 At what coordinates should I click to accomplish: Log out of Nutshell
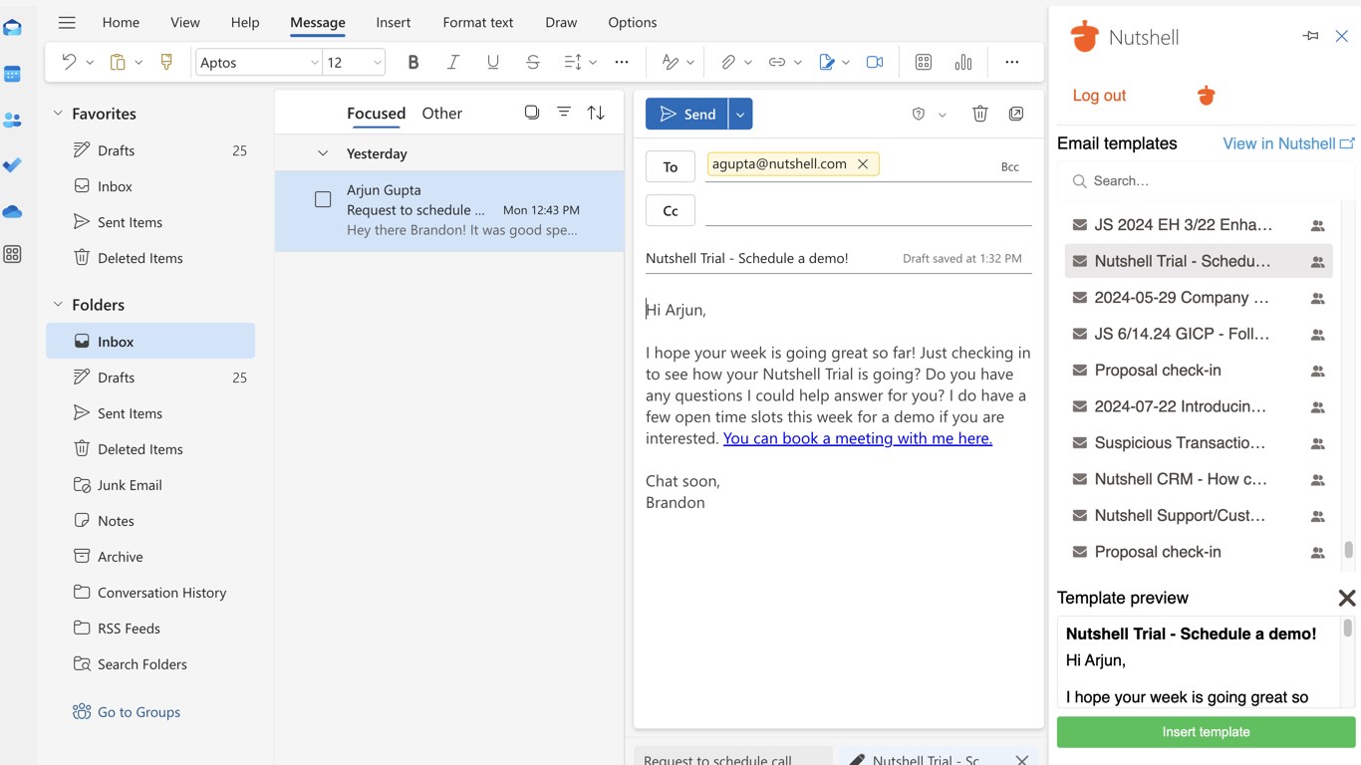coord(1099,96)
